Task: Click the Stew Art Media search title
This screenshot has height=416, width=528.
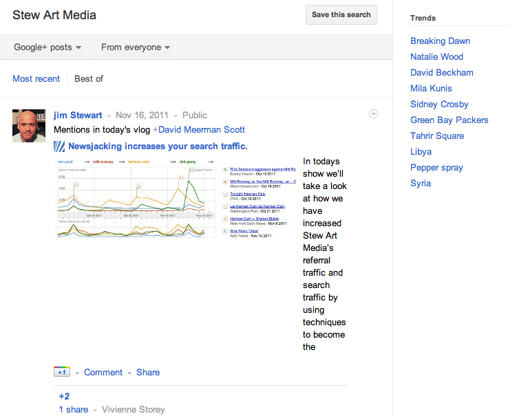Action: [x=54, y=15]
